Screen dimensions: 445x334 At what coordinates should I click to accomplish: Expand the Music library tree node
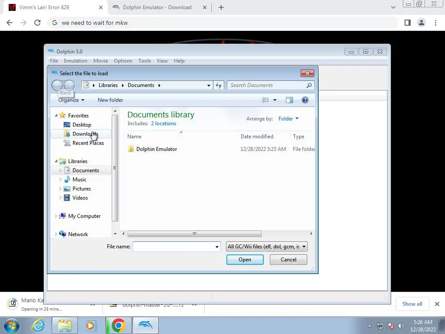(60, 180)
